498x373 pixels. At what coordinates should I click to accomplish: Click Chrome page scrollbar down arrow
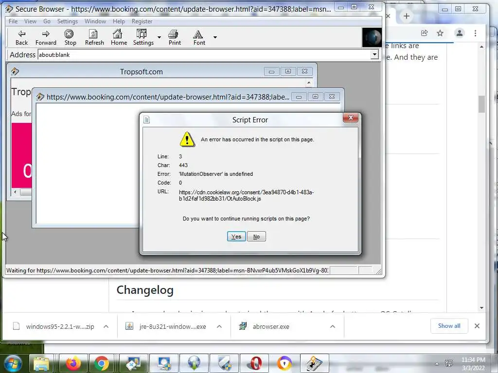(x=482, y=307)
